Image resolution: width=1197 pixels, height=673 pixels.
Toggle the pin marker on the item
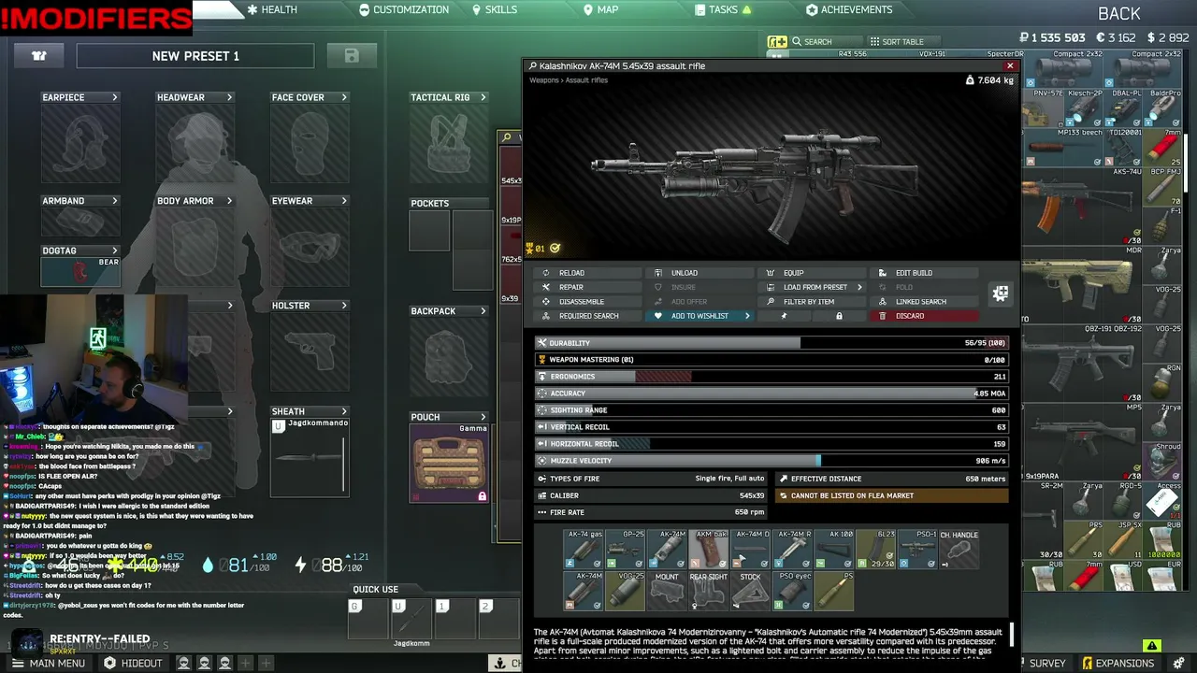pos(784,316)
